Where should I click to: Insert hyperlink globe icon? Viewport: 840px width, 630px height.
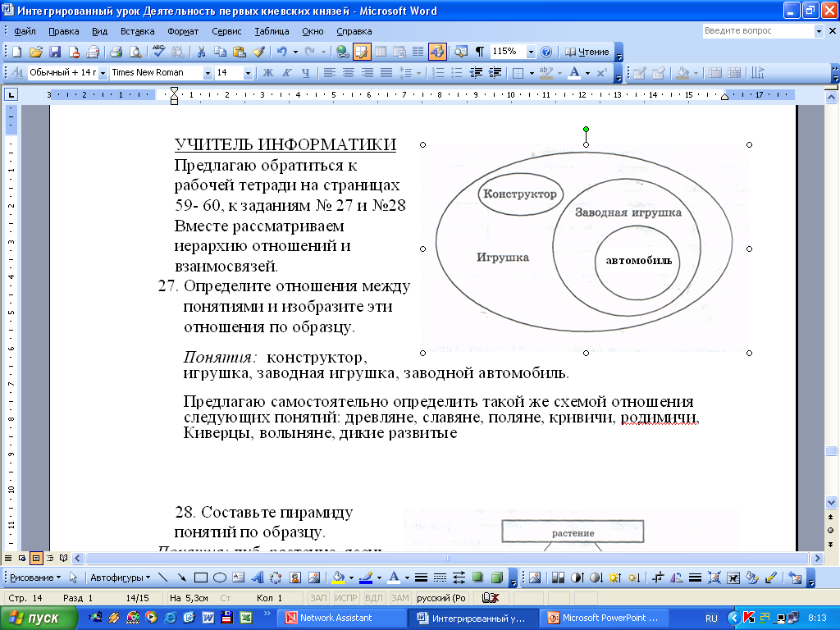[343, 52]
